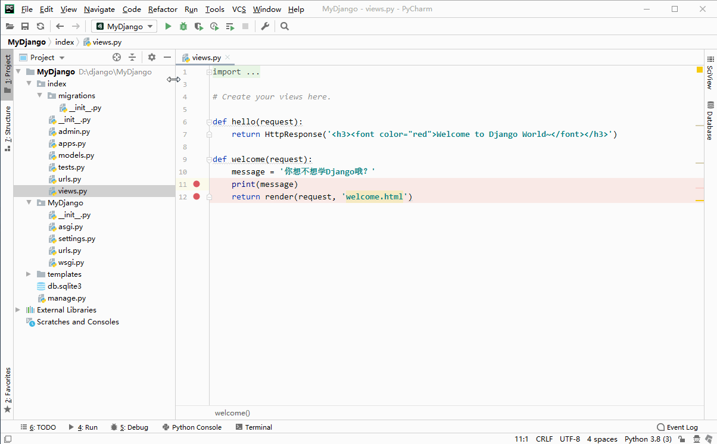
Task: Start debugging with the green bug icon
Action: (183, 26)
